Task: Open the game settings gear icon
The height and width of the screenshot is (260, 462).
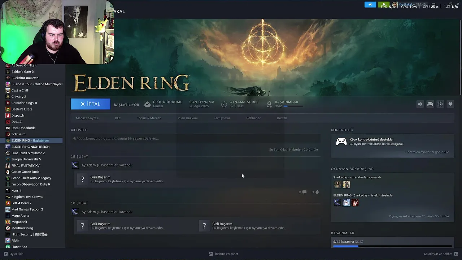Action: [420, 104]
